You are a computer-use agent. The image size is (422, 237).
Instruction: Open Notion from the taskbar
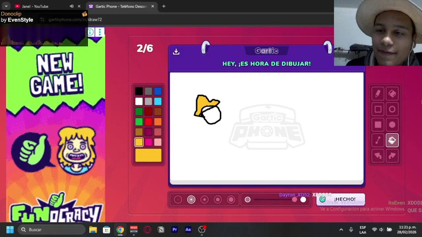pos(161,229)
